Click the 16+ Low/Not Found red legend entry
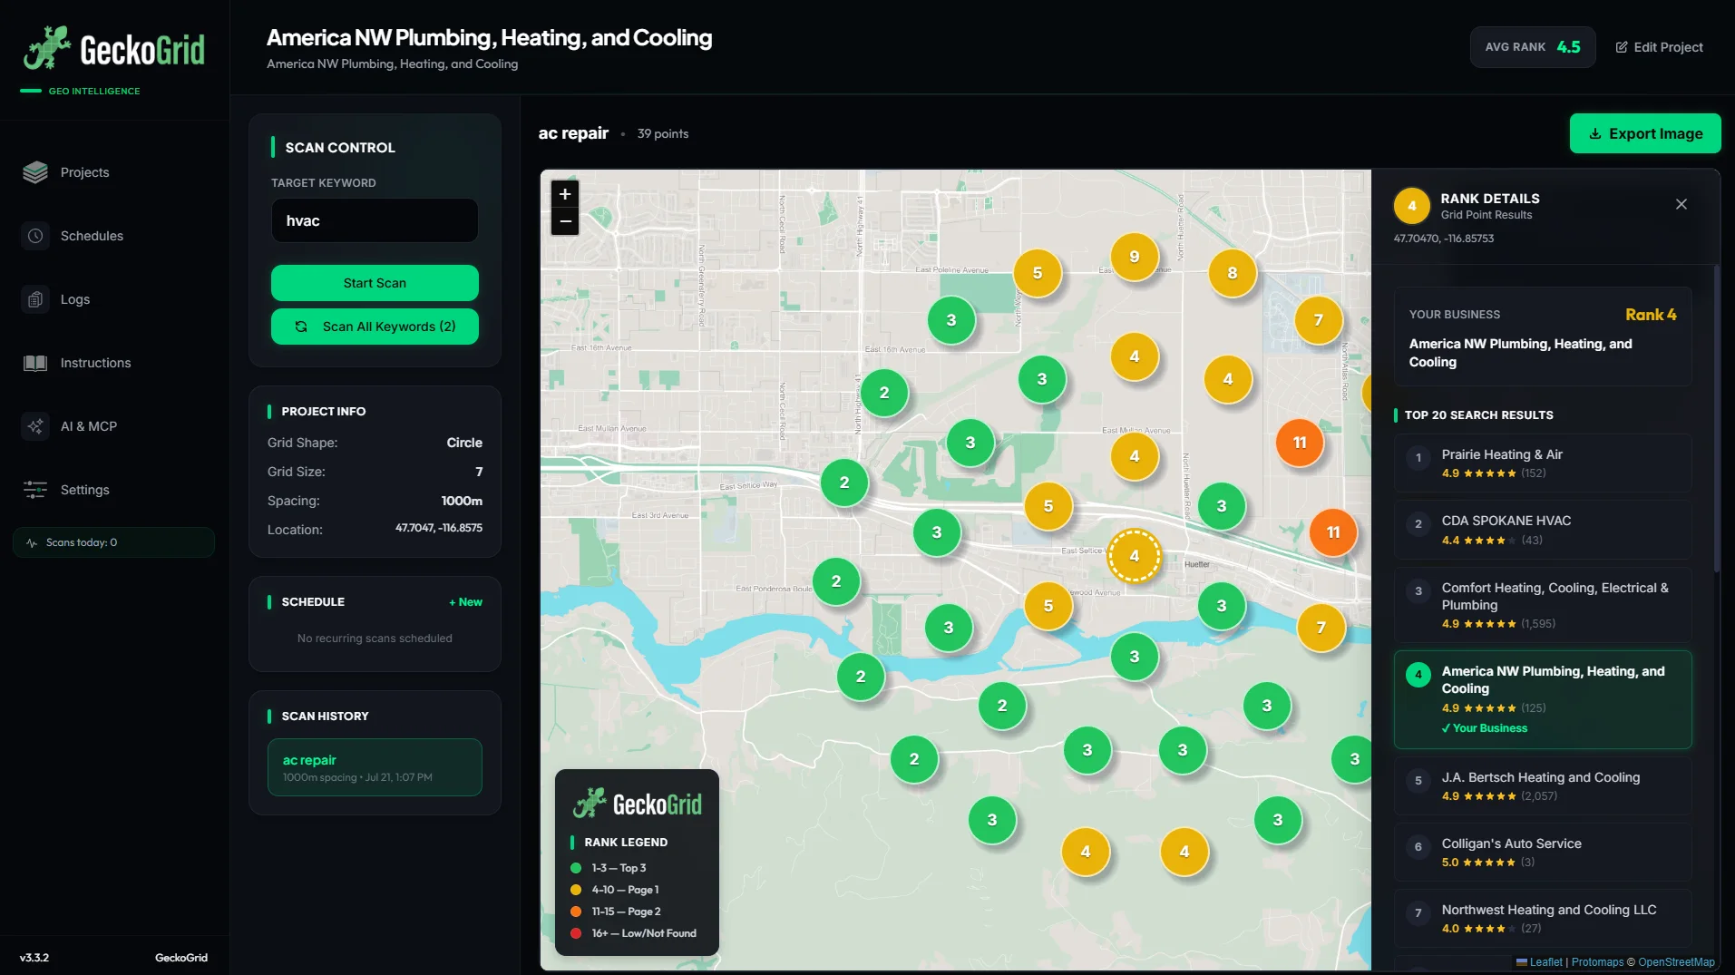The image size is (1735, 975). coord(633,933)
